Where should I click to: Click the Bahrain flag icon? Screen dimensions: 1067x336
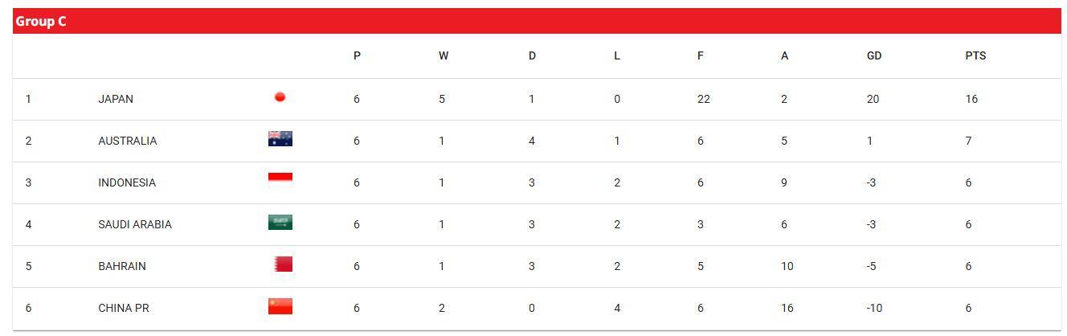pos(280,264)
